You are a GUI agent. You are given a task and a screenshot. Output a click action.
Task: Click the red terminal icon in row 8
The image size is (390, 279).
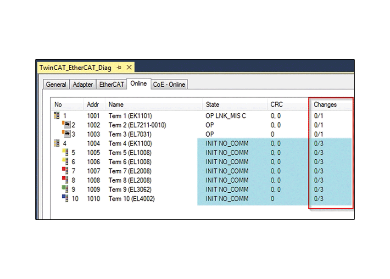pyautogui.click(x=65, y=179)
